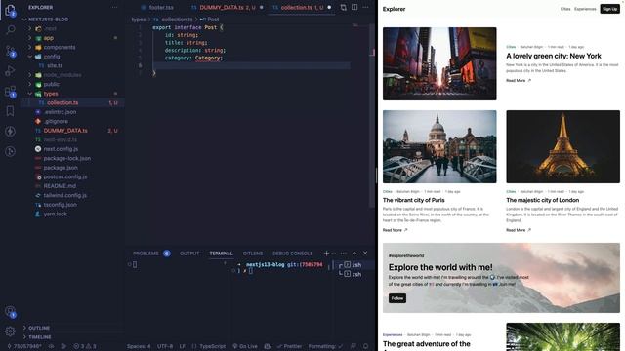Click the notifications bell in status bar
Image resolution: width=625 pixels, height=351 pixels.
click(x=365, y=346)
